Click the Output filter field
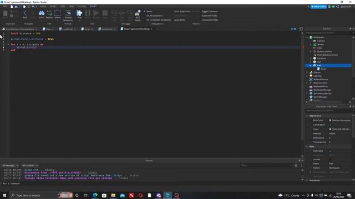 [266, 166]
